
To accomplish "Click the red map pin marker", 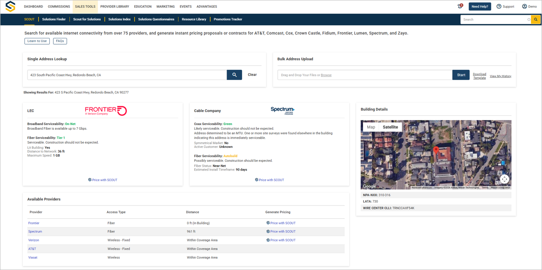I will point(436,150).
